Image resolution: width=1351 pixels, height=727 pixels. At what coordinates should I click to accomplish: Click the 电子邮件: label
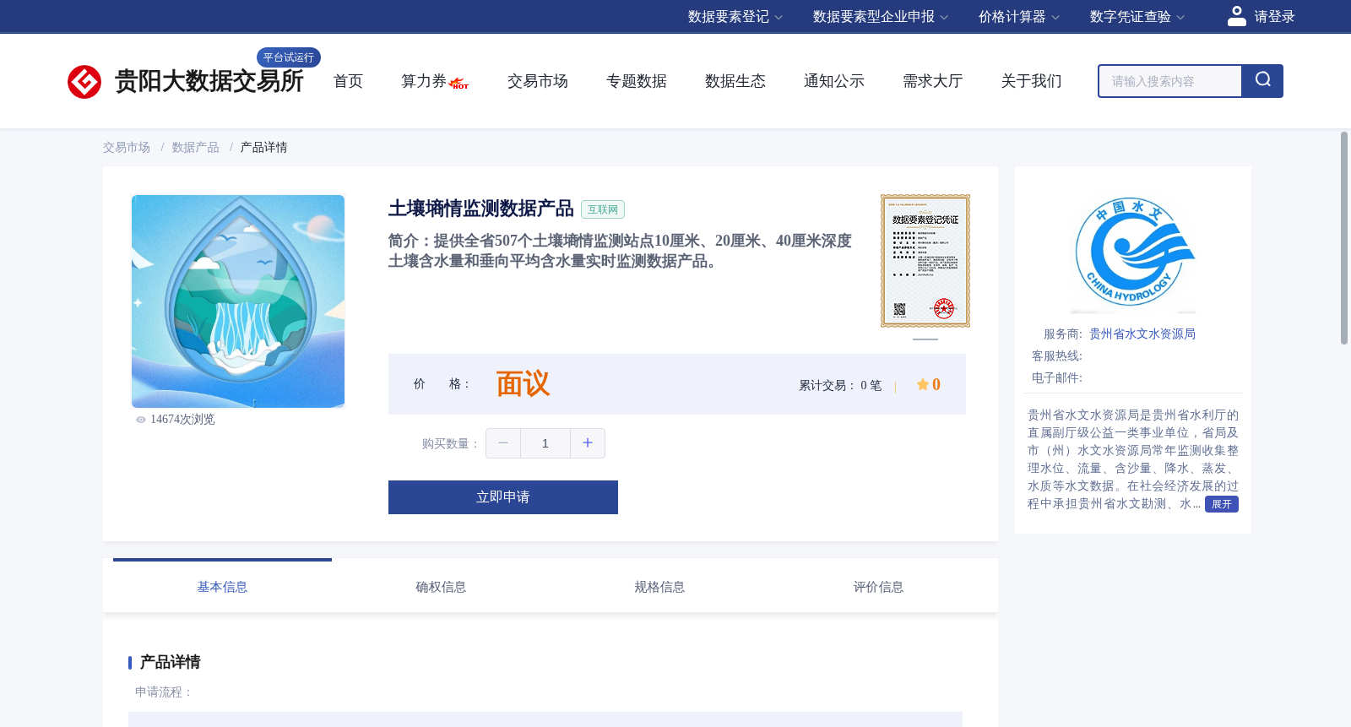pyautogui.click(x=1057, y=378)
